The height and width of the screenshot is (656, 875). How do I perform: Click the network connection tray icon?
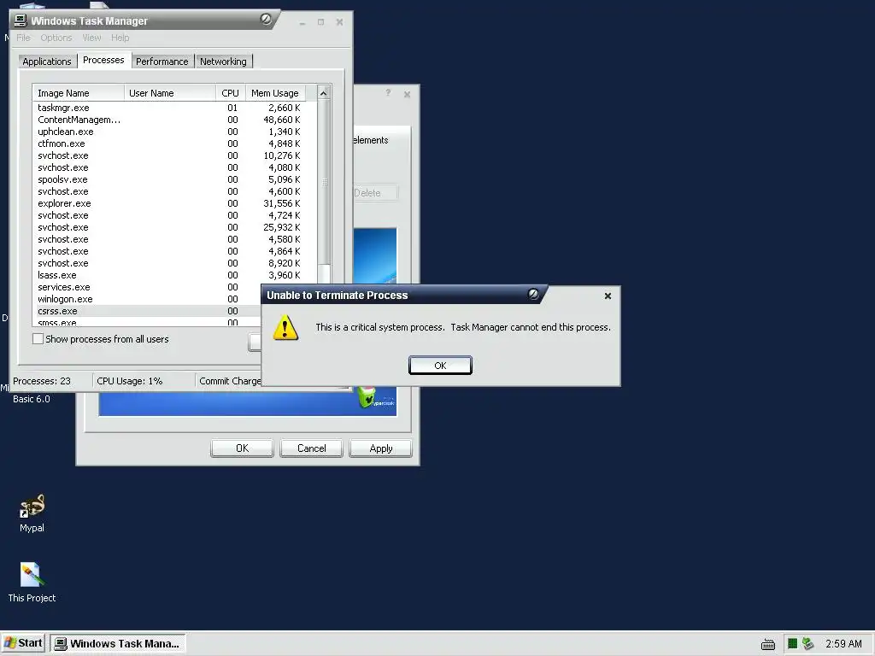(x=807, y=644)
